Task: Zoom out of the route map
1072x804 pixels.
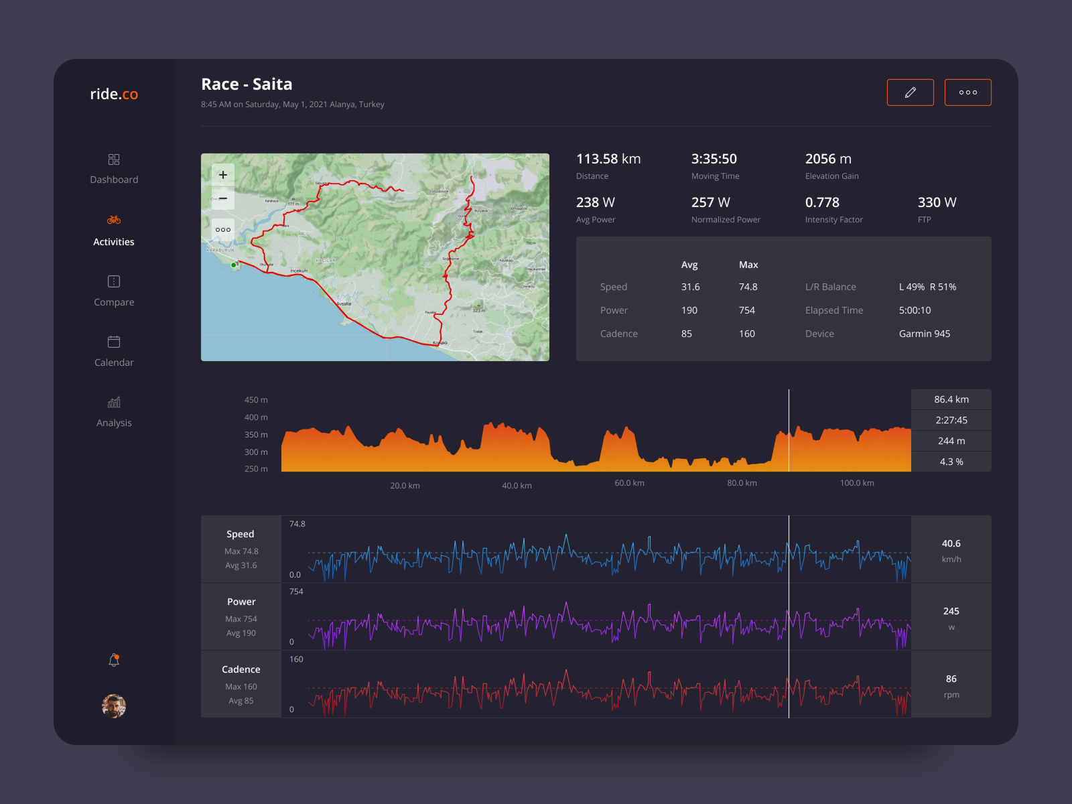Action: 222,199
